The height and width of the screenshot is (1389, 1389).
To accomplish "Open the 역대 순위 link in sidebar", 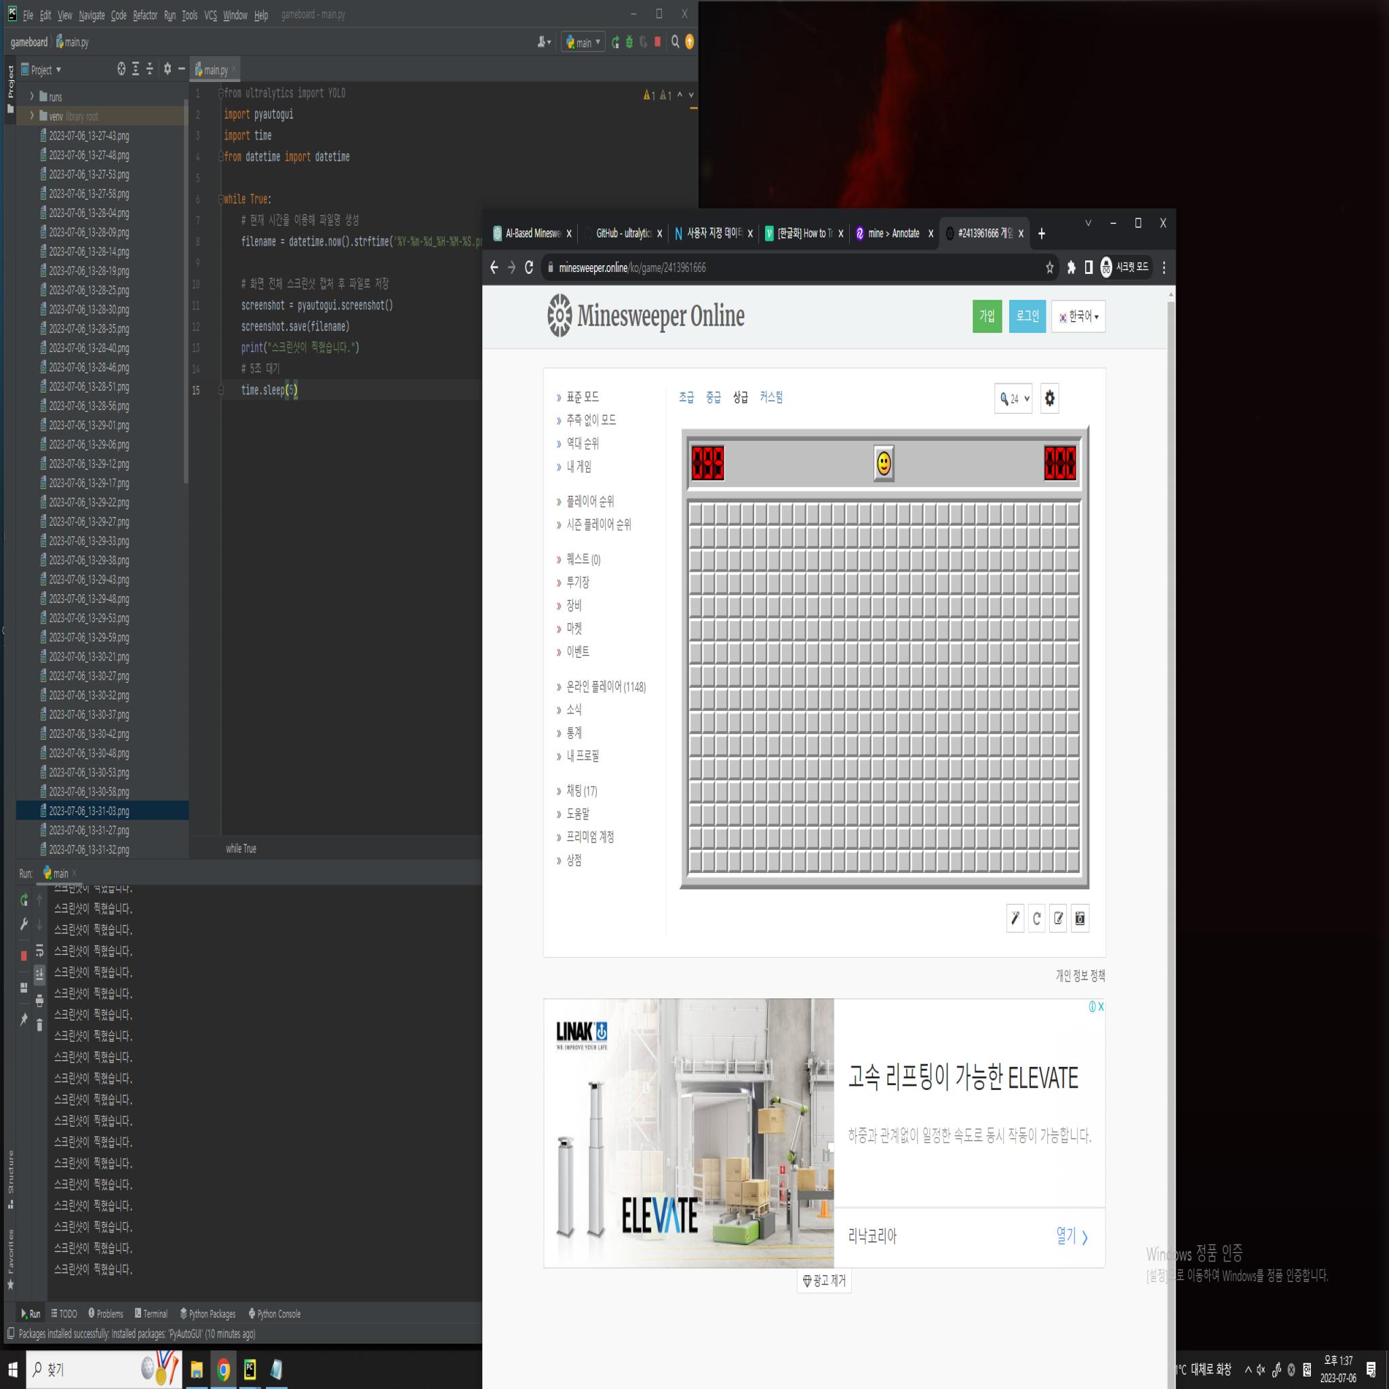I will [582, 444].
